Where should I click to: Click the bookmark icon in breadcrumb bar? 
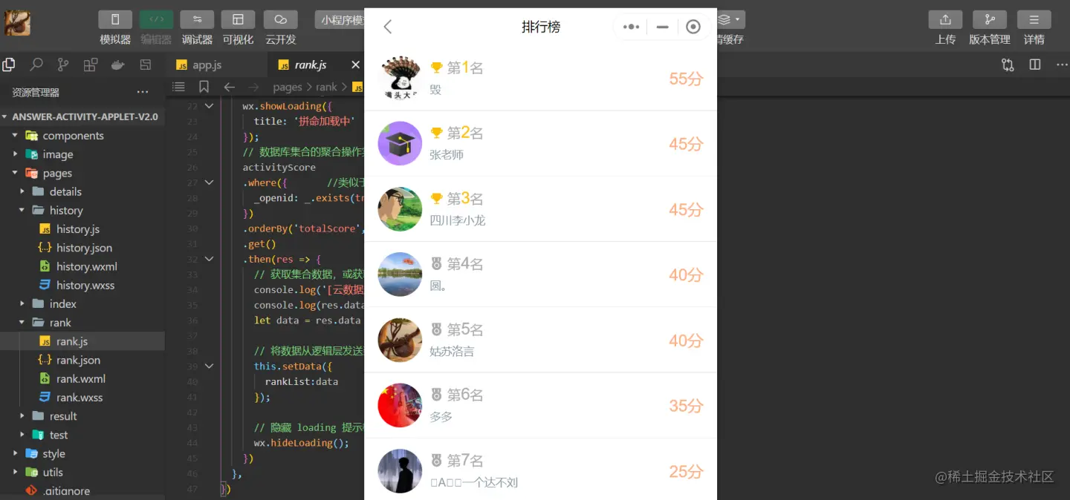tap(204, 87)
